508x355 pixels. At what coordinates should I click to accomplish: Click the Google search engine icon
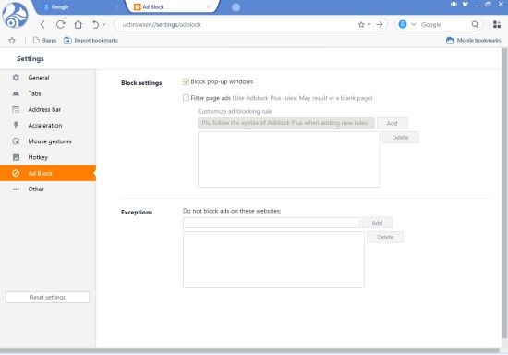[403, 24]
